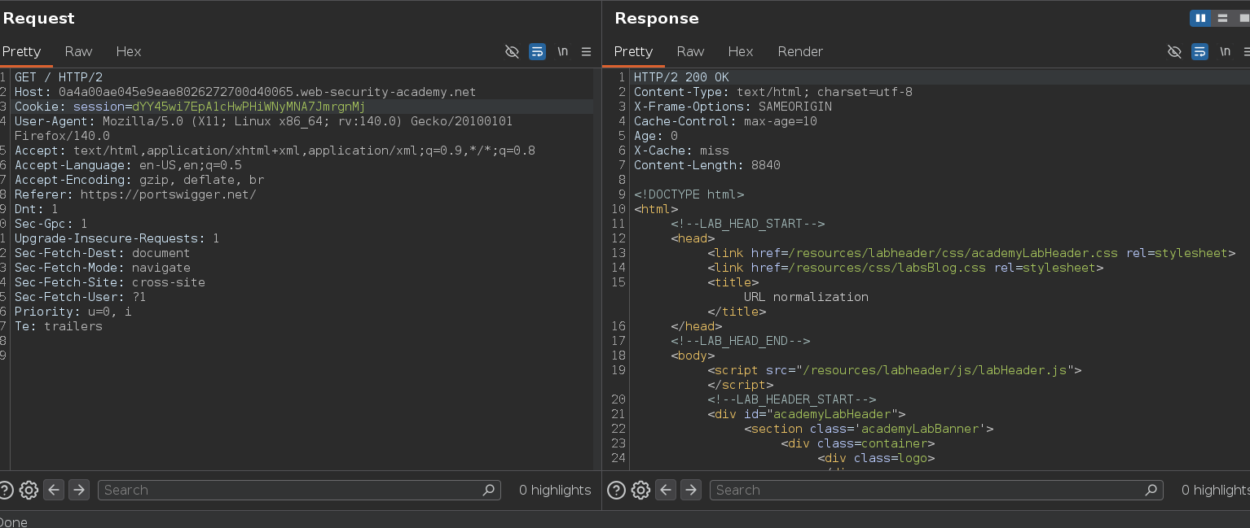Click the Cache-Control: max-age=10 header
The image size is (1250, 528).
point(725,121)
